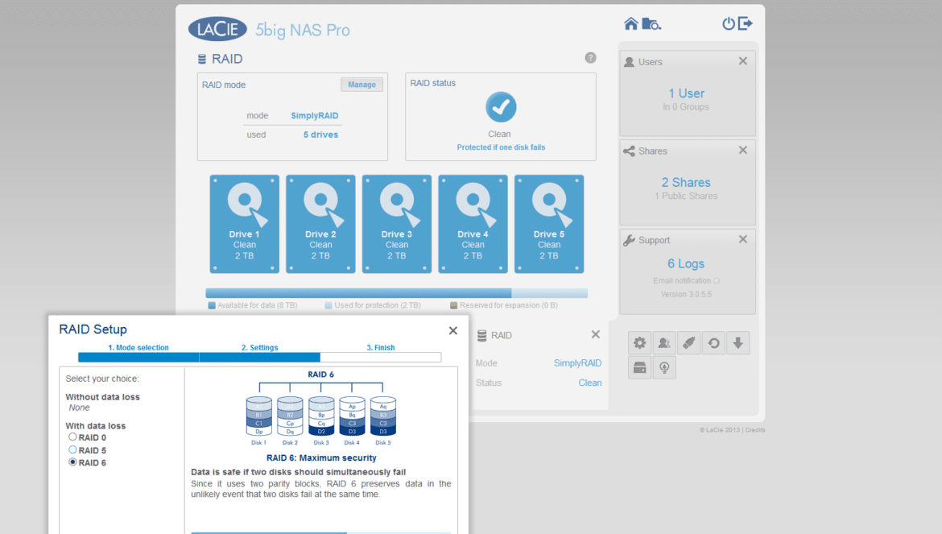Open the power options icon
This screenshot has width=942, height=534.
coord(728,23)
